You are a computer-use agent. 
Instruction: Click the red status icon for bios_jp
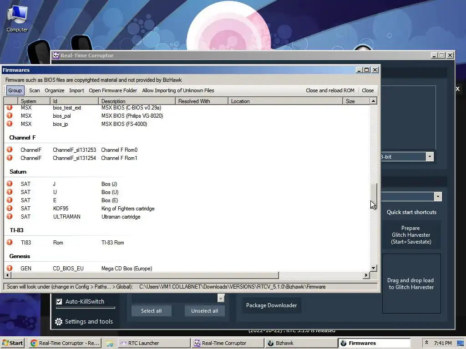click(10, 124)
